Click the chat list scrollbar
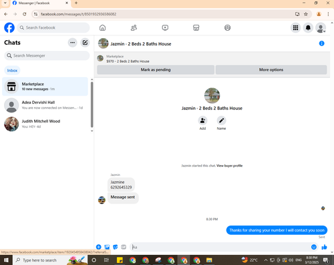 (92, 104)
